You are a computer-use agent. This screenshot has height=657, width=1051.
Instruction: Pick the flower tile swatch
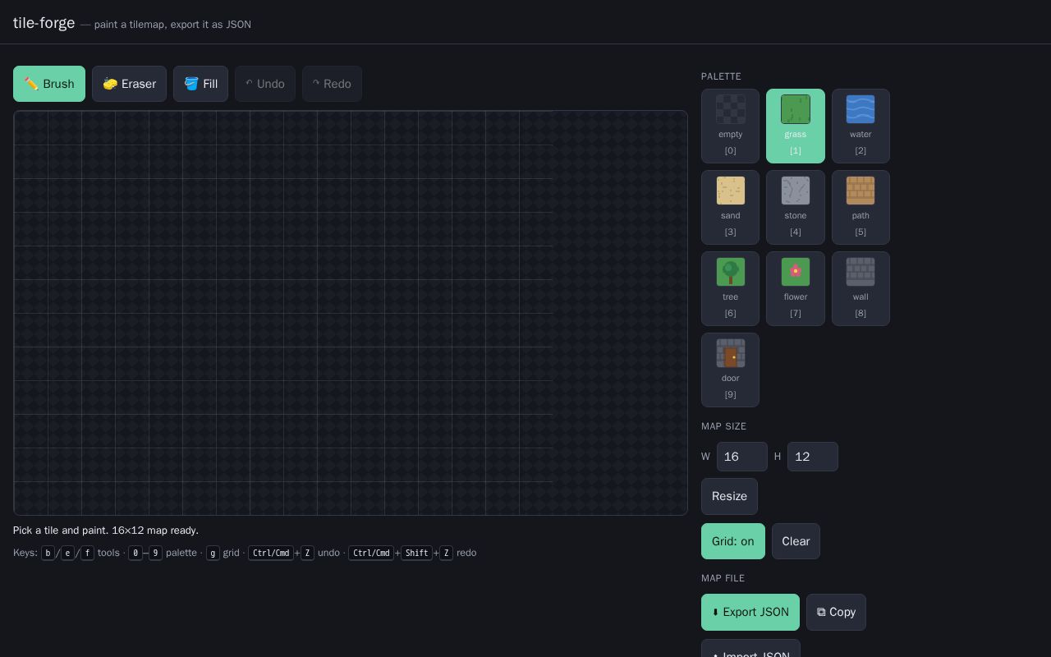pos(796,289)
